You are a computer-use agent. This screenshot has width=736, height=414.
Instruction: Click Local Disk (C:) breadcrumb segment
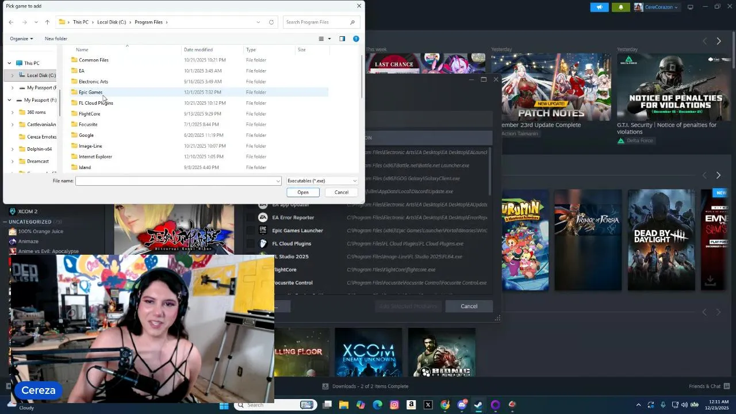point(112,22)
